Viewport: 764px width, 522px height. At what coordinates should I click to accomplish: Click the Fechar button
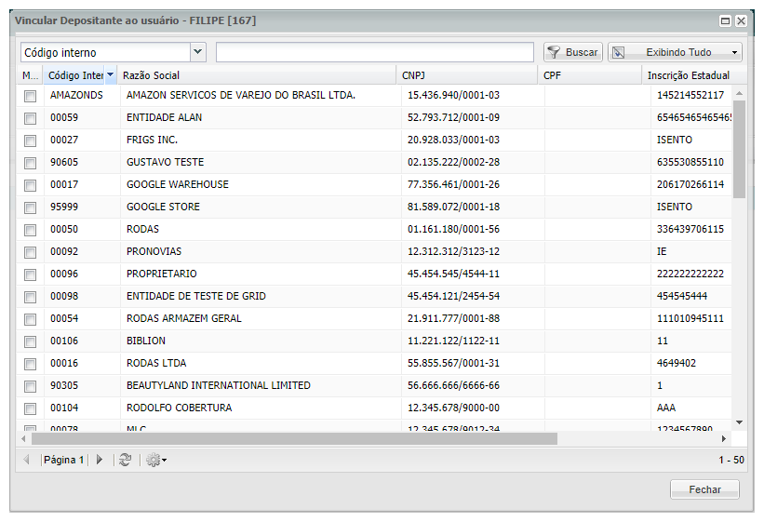704,489
